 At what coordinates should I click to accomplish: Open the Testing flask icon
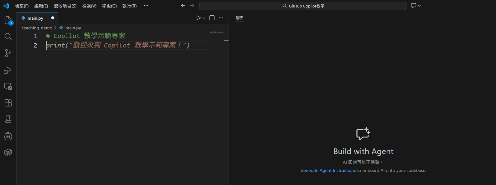[8, 119]
